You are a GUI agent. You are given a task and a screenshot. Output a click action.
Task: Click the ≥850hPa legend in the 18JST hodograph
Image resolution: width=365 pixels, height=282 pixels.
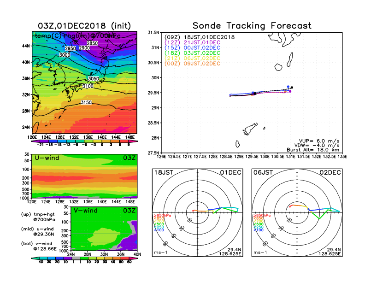(159, 216)
